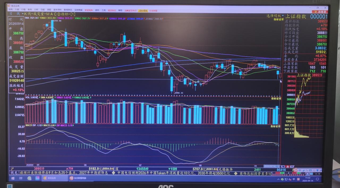Open the 分析 menu
The width and height of the screenshot is (340, 188).
click(x=36, y=10)
